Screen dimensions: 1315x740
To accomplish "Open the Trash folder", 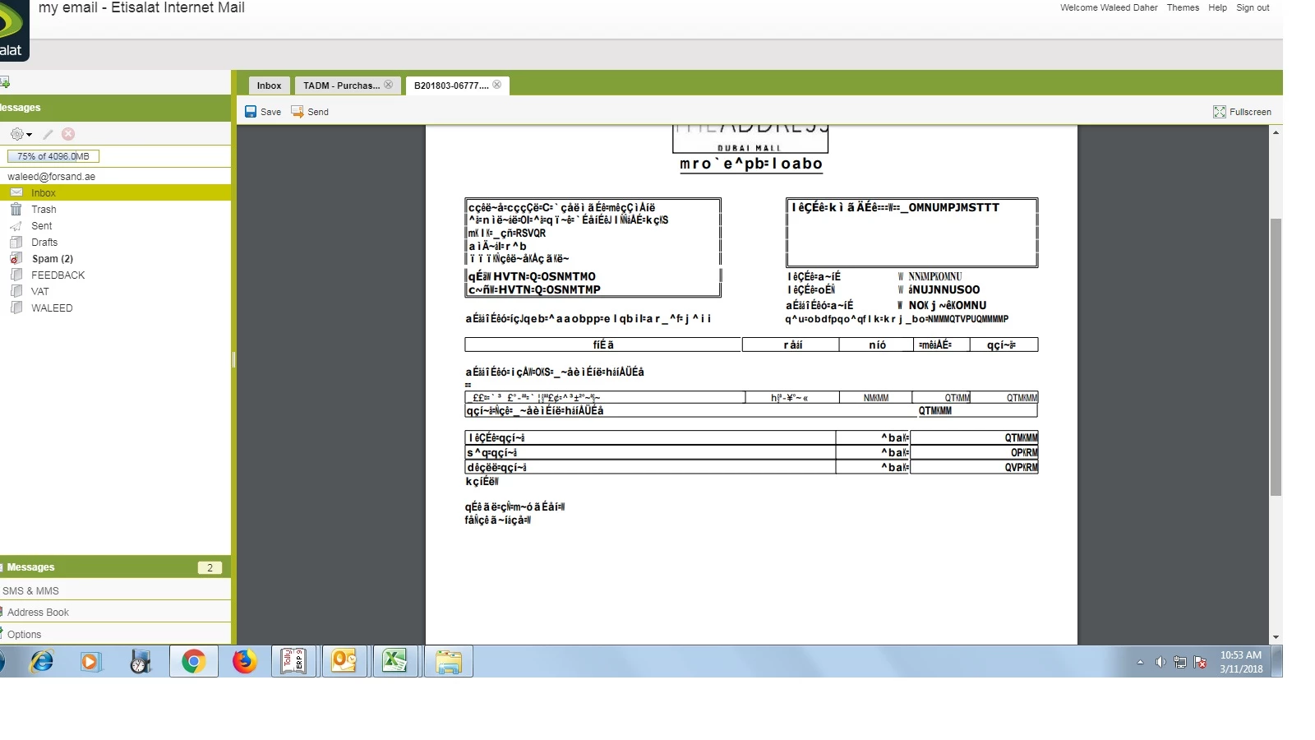I will point(44,210).
